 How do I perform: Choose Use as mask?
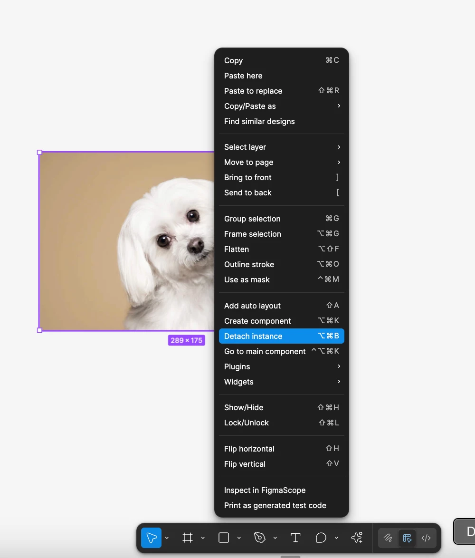(282, 279)
